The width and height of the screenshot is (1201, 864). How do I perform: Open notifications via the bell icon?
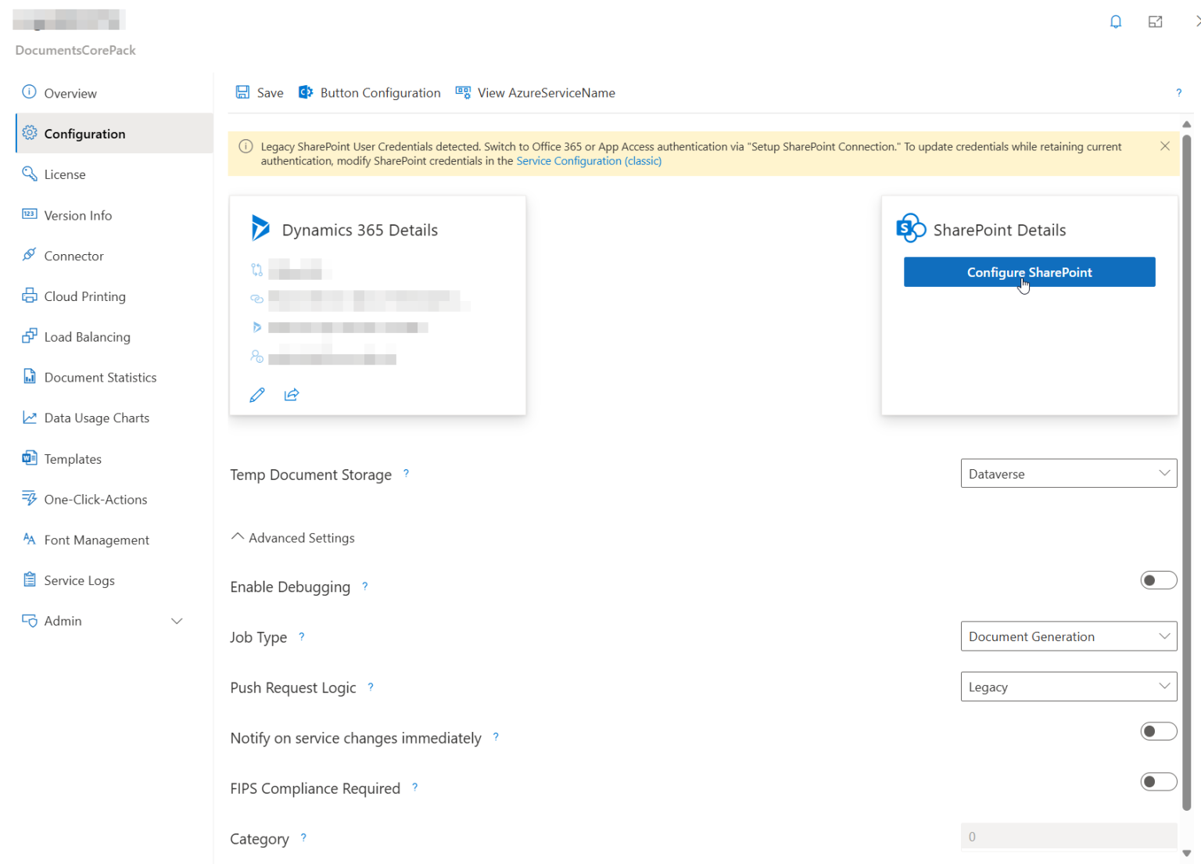click(1115, 21)
